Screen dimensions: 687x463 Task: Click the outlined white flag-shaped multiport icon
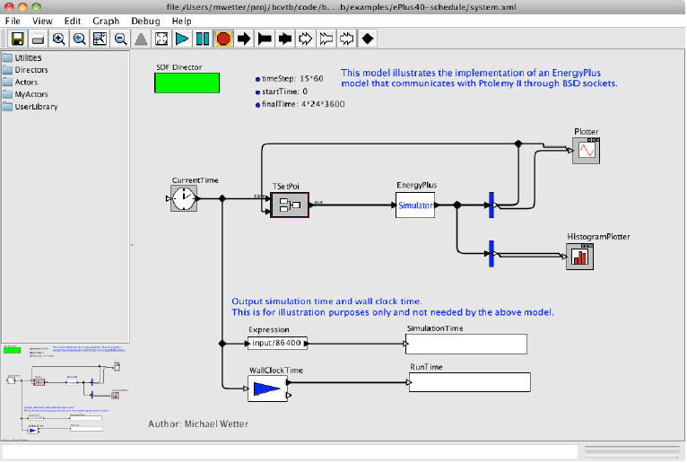pyautogui.click(x=326, y=39)
